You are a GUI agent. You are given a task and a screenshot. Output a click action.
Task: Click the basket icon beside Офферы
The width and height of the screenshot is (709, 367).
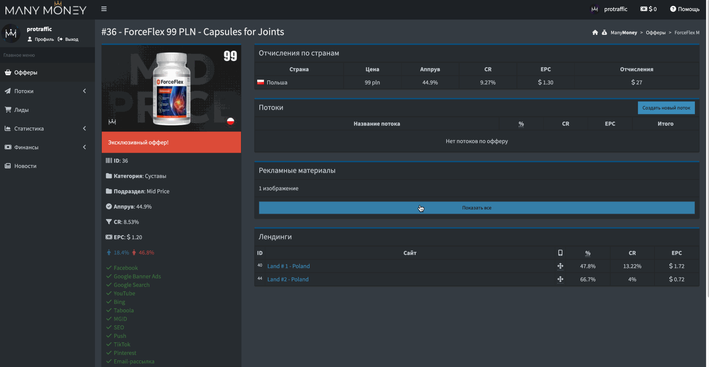8,72
